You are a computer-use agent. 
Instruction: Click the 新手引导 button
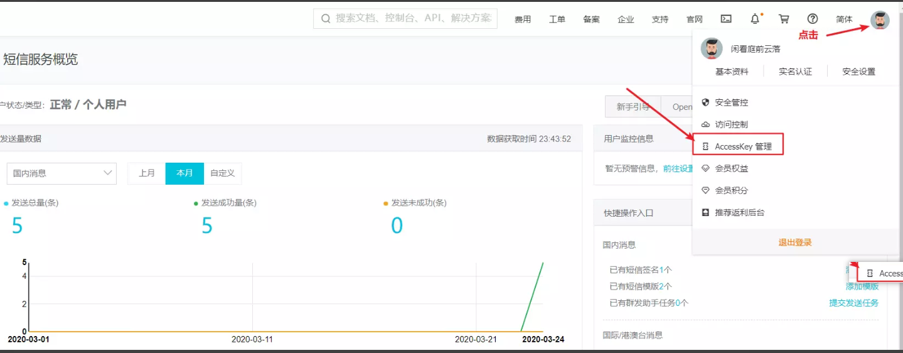click(633, 107)
